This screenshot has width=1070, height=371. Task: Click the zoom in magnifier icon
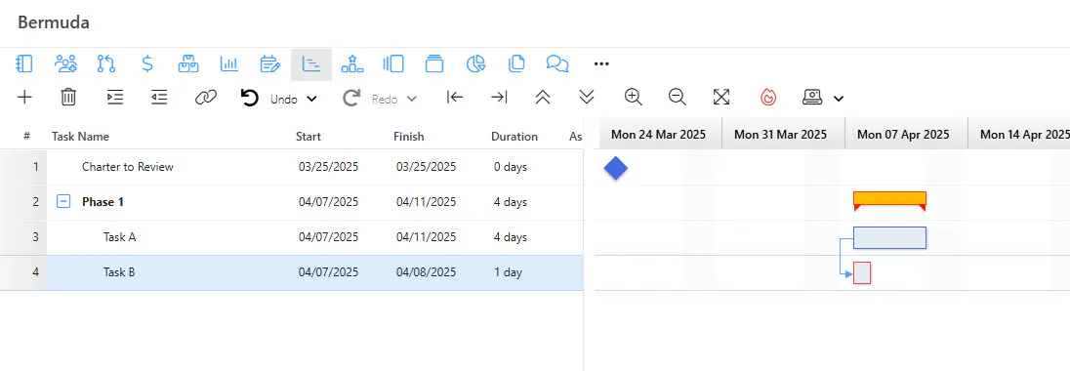click(634, 97)
